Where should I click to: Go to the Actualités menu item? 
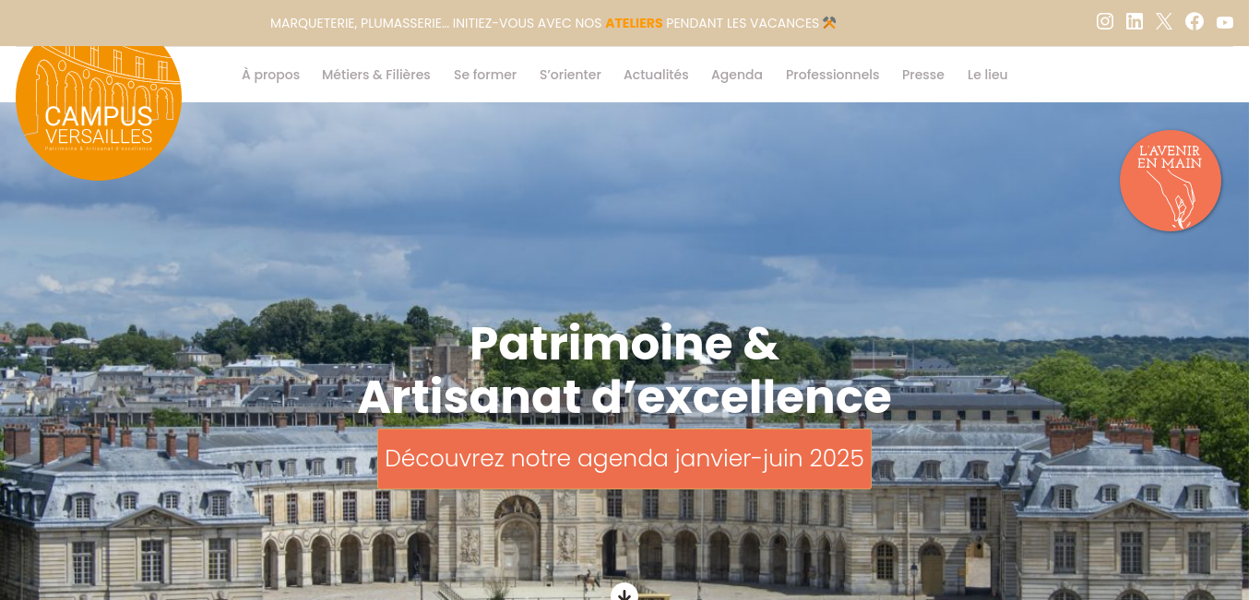(x=656, y=75)
